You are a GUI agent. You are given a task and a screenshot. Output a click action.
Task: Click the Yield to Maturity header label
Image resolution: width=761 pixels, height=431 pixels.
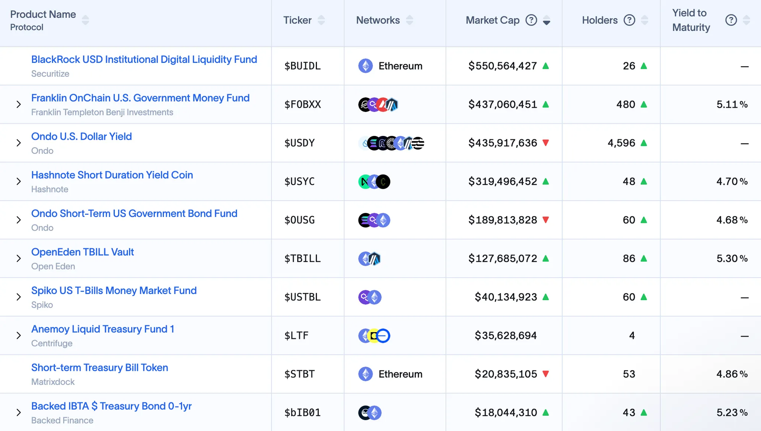[691, 20]
